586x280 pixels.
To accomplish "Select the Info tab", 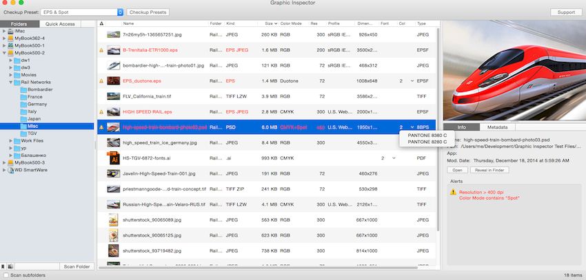I will point(461,127).
